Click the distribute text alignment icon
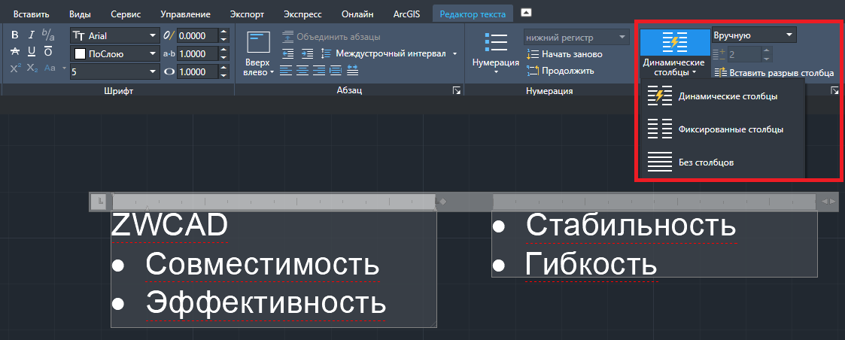The image size is (845, 340). 353,70
